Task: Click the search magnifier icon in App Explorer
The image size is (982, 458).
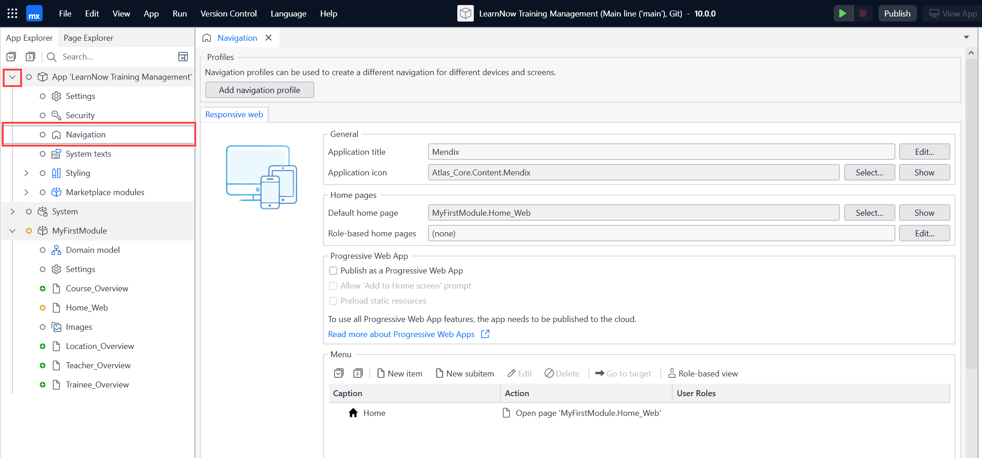Action: [51, 57]
